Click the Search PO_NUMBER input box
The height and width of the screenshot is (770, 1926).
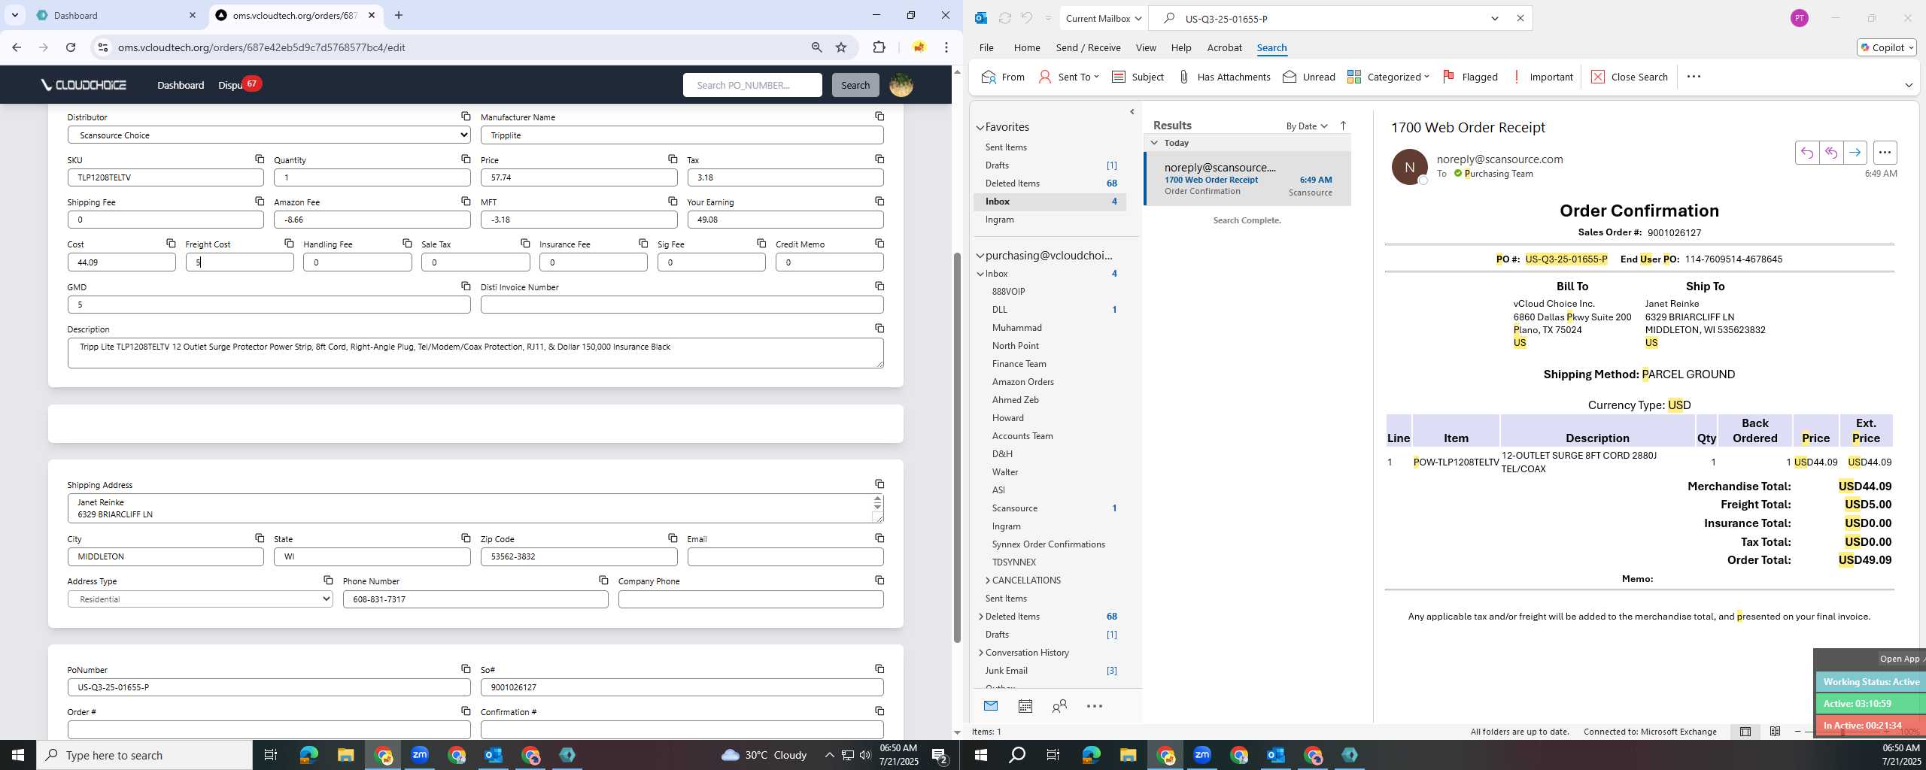pos(752,85)
